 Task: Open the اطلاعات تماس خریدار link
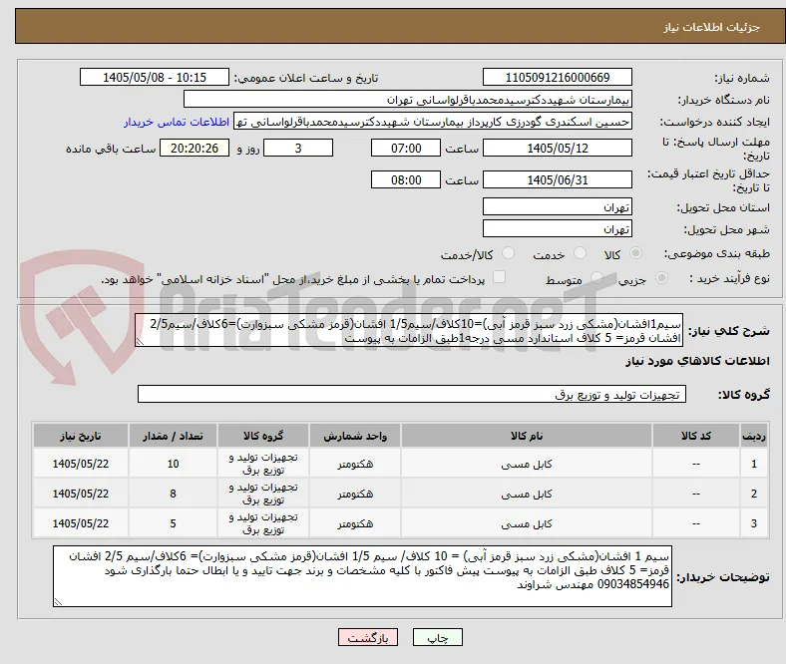(x=177, y=122)
